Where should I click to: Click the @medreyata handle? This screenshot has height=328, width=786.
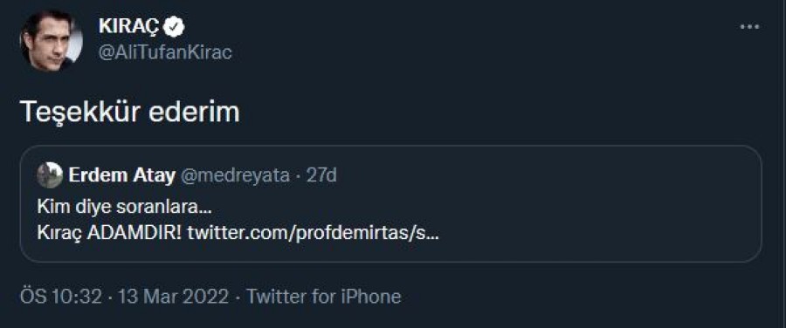tap(235, 175)
